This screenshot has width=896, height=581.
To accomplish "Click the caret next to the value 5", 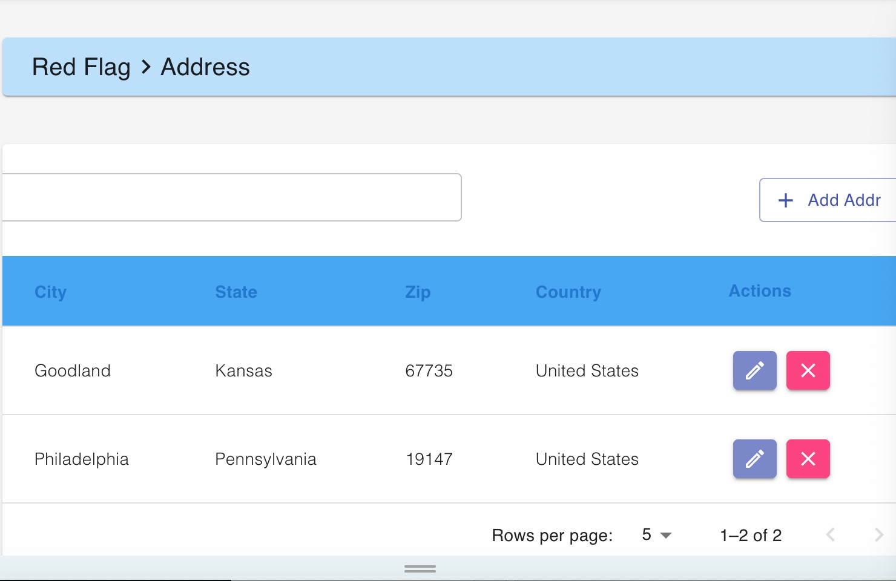I will (x=666, y=535).
